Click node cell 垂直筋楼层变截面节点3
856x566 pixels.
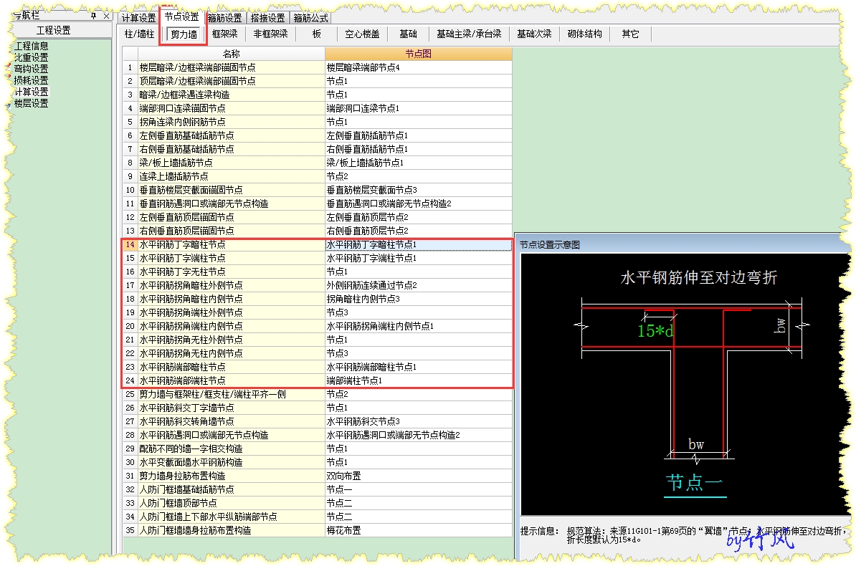(x=418, y=190)
